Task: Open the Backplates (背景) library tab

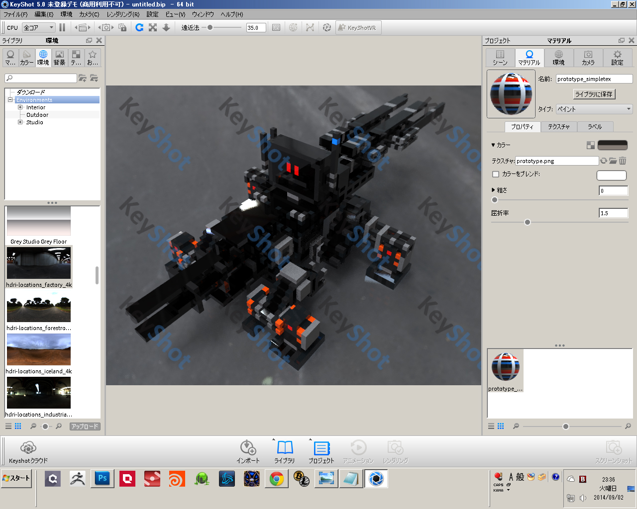Action: click(60, 58)
